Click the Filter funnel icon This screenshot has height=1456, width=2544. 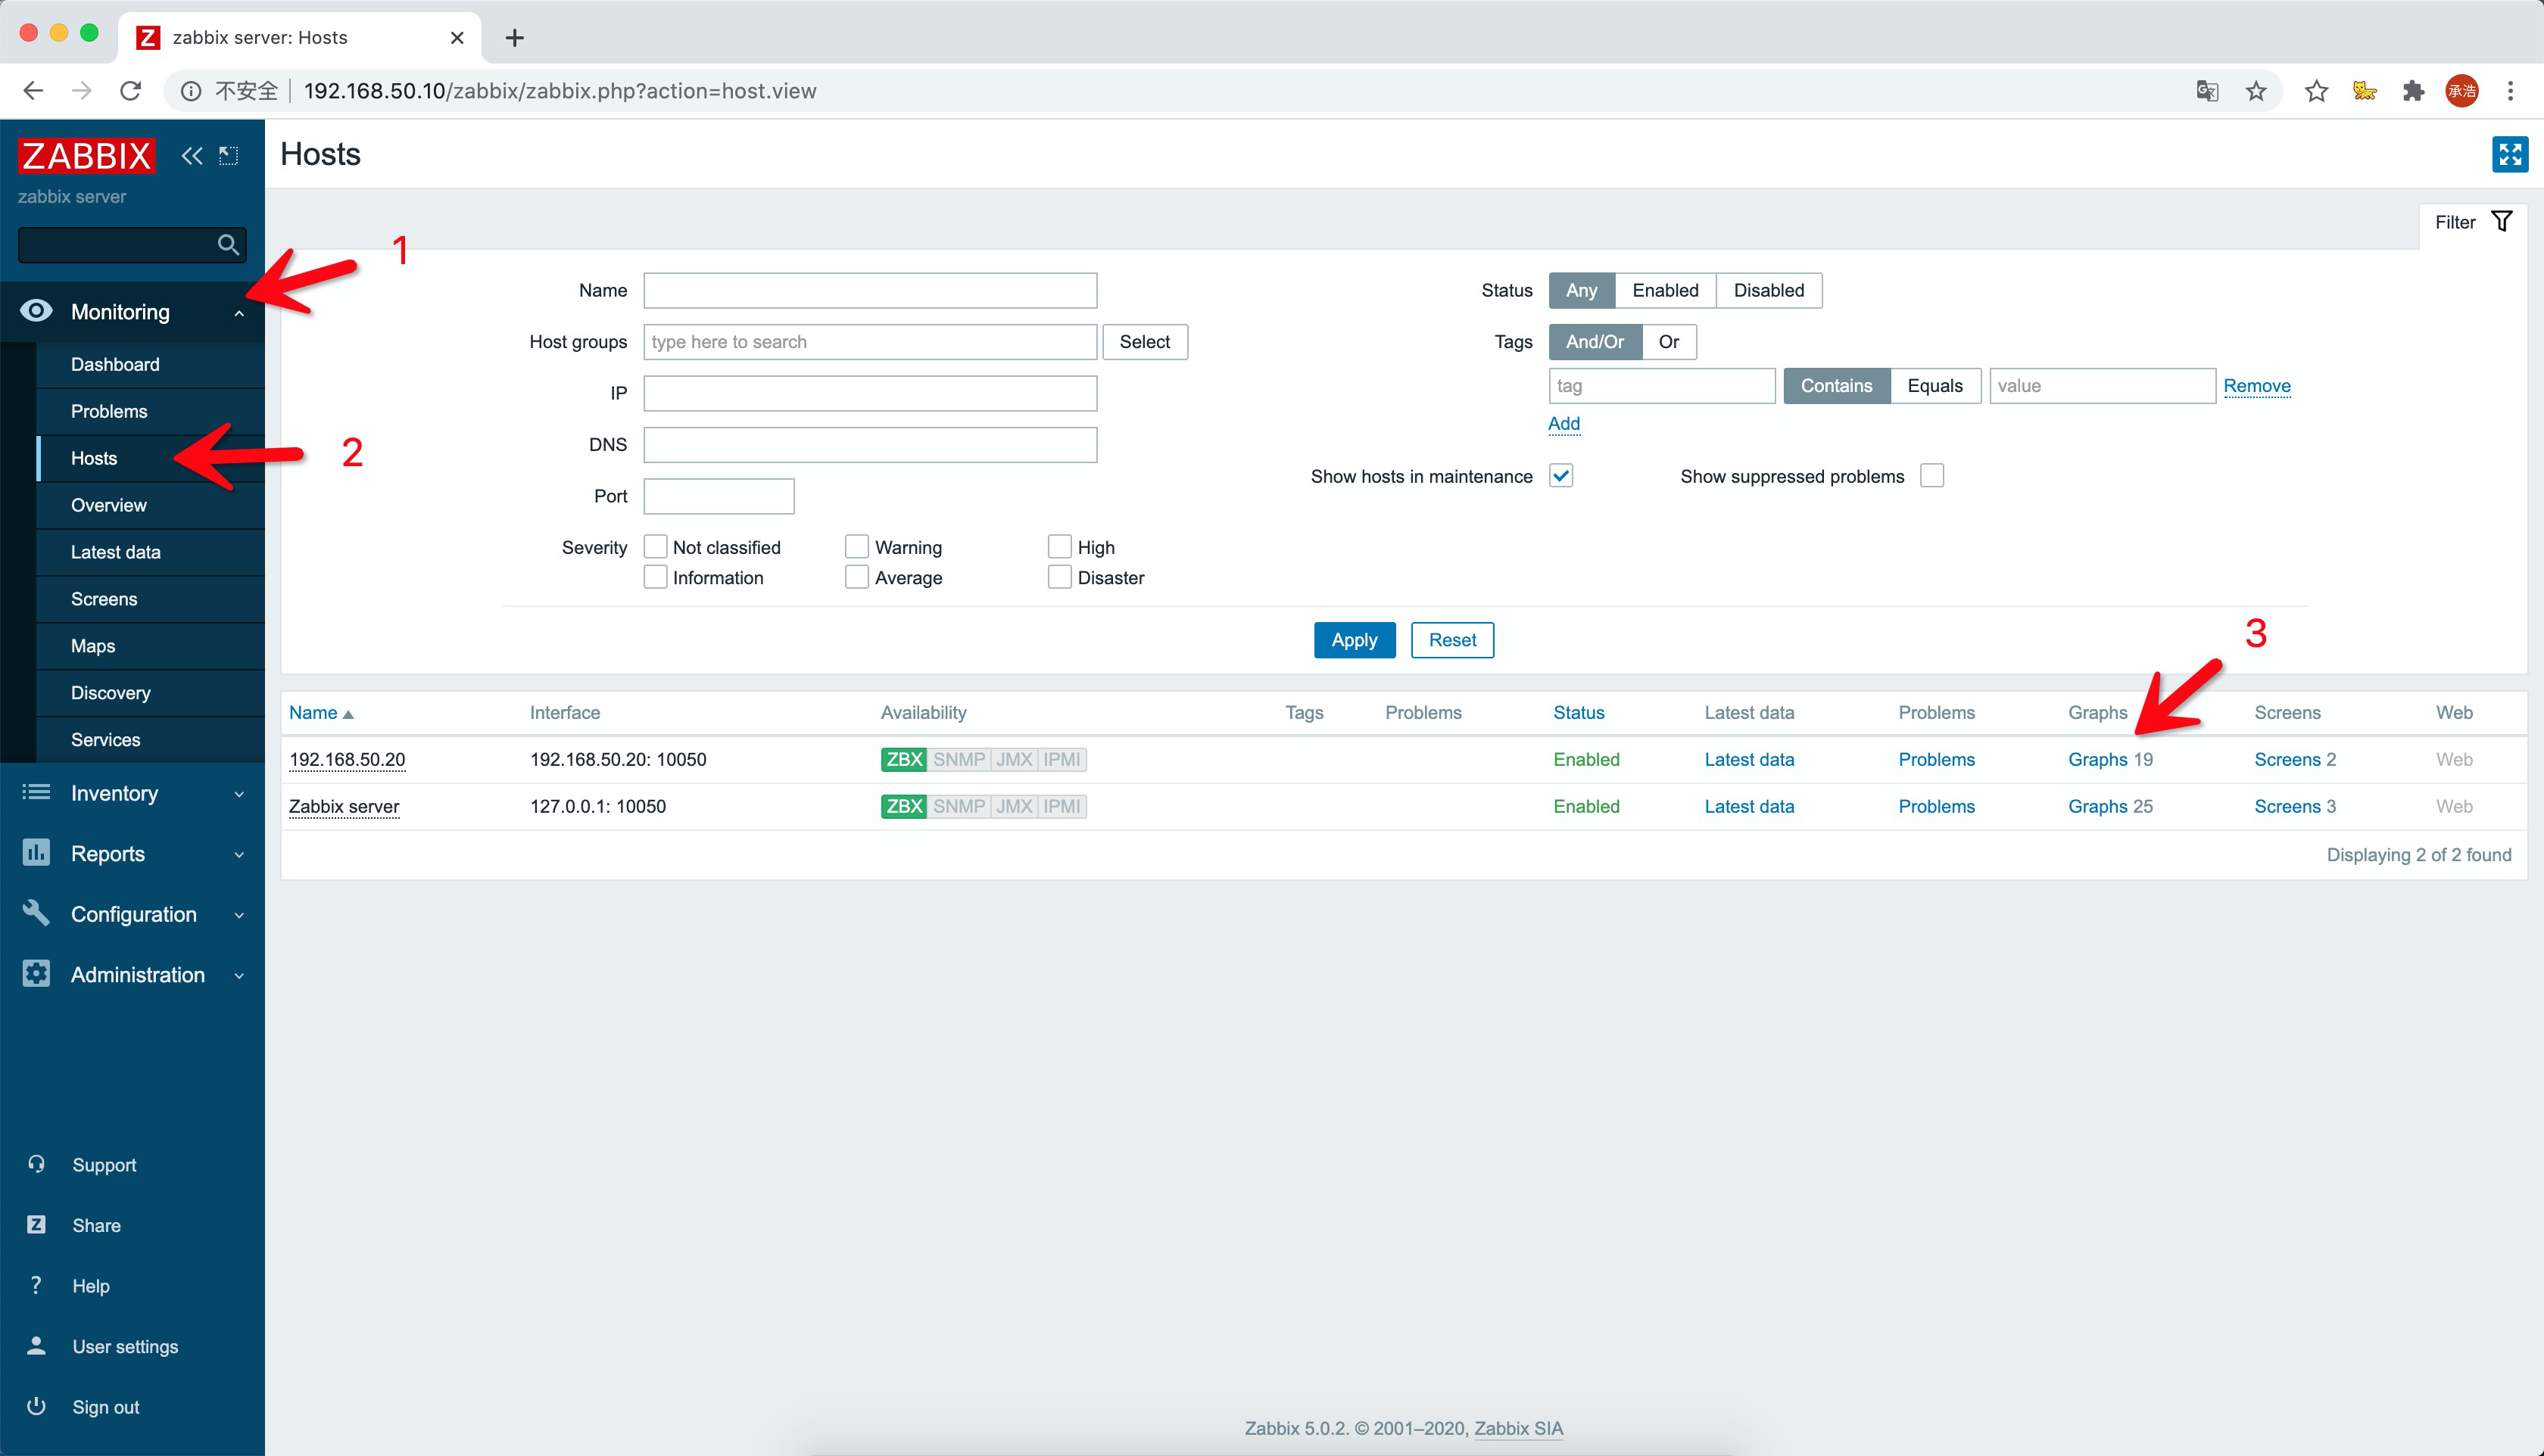click(x=2501, y=221)
